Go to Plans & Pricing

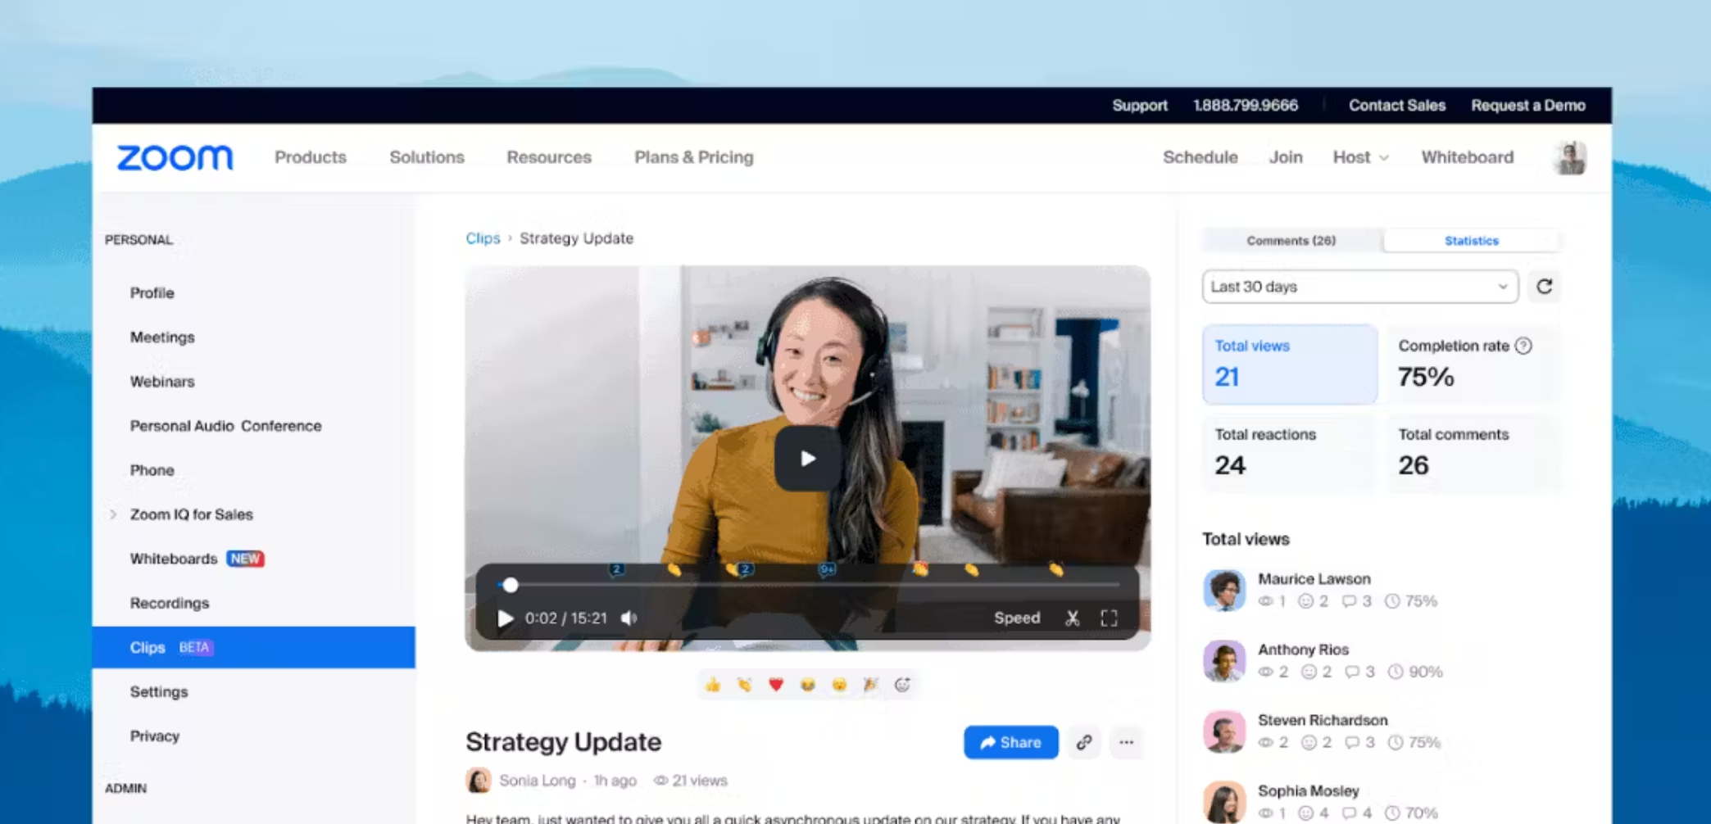tap(694, 157)
